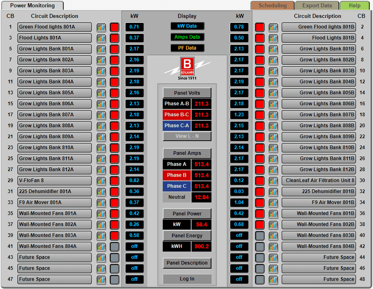Toggle red status switch for F9 Air Mover 801B
The width and height of the screenshot is (373, 289).
point(260,202)
